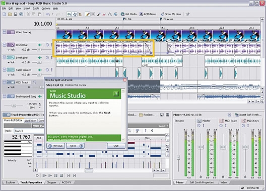
Task: Open the Options menu
Action: tap(46, 9)
